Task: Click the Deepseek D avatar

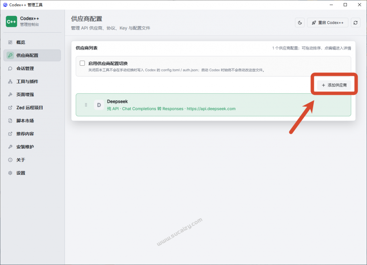Action: coord(99,105)
